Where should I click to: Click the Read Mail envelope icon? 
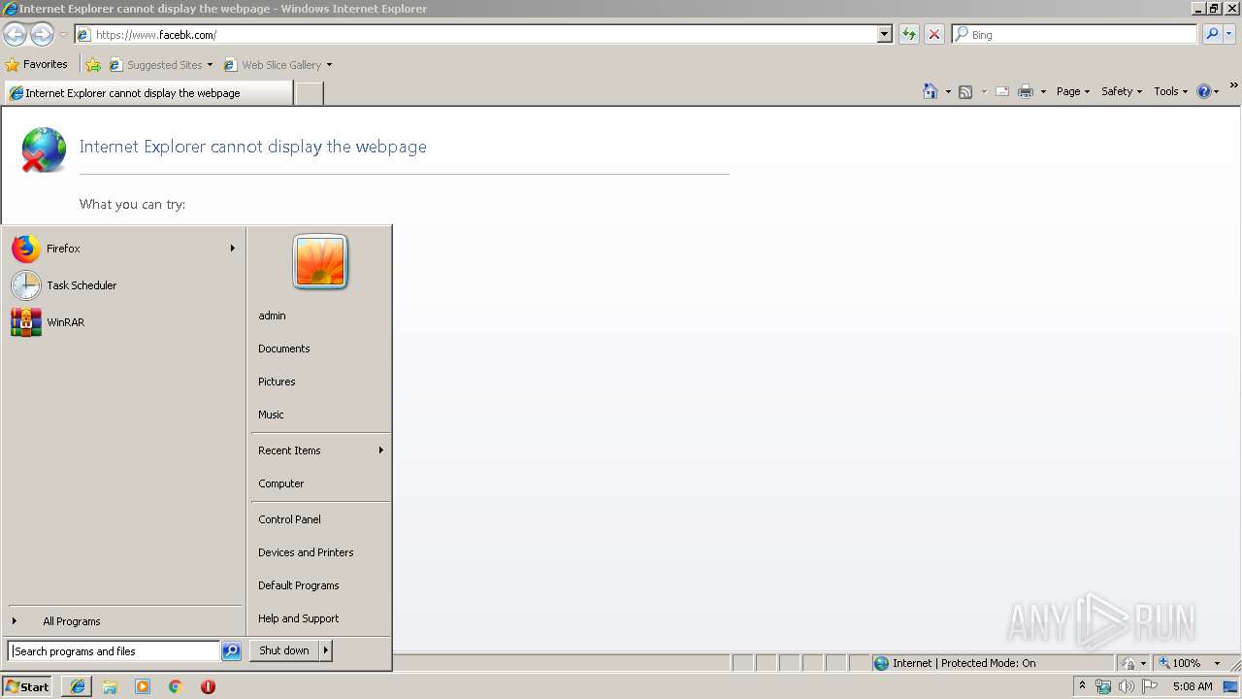(x=1002, y=91)
